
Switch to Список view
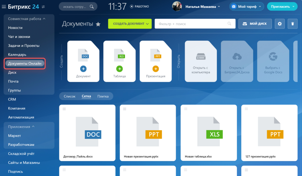click(x=69, y=96)
